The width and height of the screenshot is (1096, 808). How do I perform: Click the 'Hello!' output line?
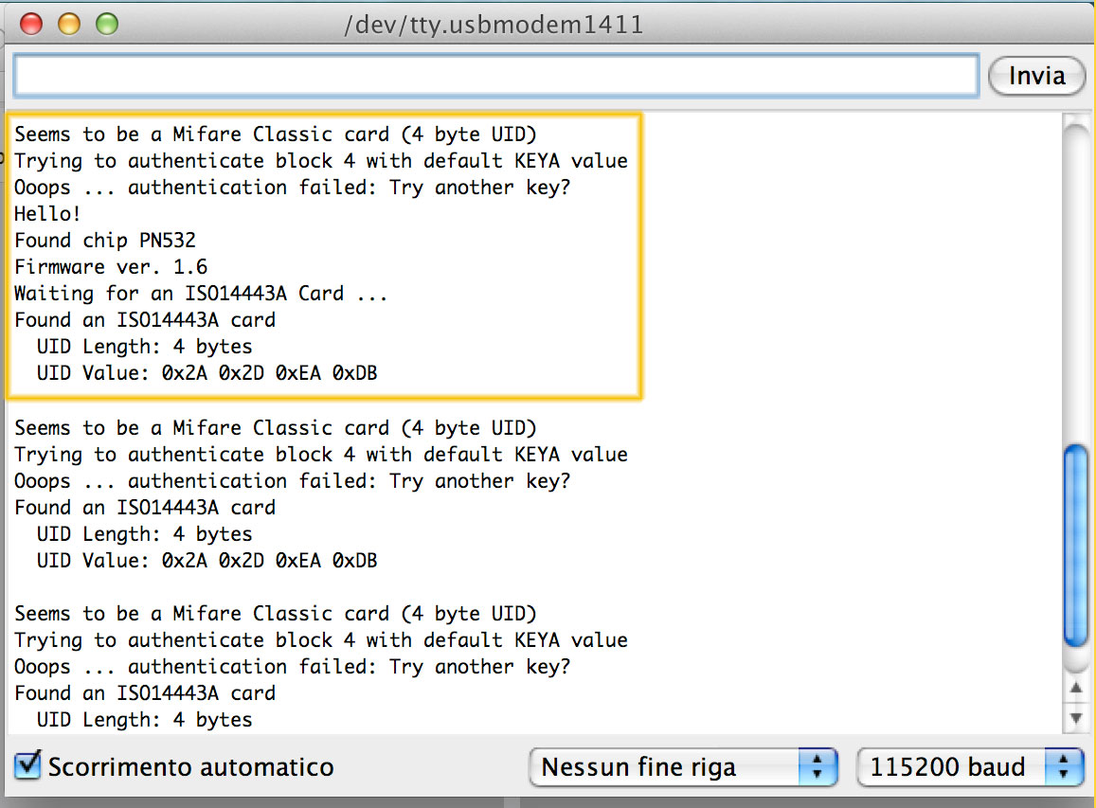[x=47, y=213]
